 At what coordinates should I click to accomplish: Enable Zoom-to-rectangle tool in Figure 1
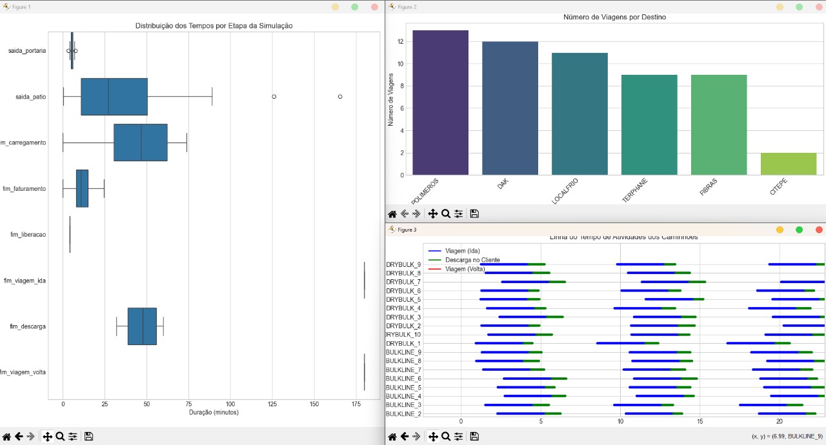click(x=60, y=437)
